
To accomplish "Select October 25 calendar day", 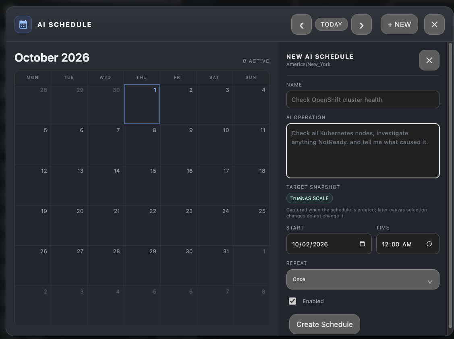I will (x=251, y=225).
